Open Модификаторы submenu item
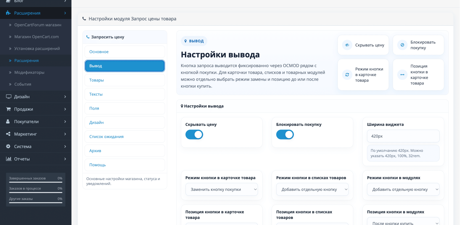 36,72
